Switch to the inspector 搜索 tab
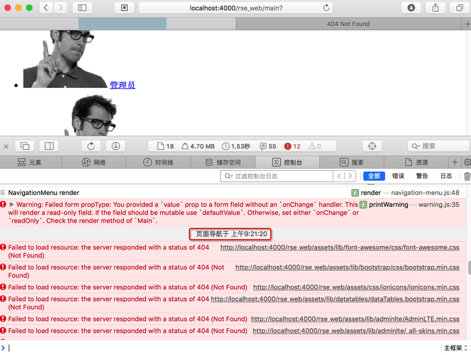471x355 pixels. pos(351,162)
